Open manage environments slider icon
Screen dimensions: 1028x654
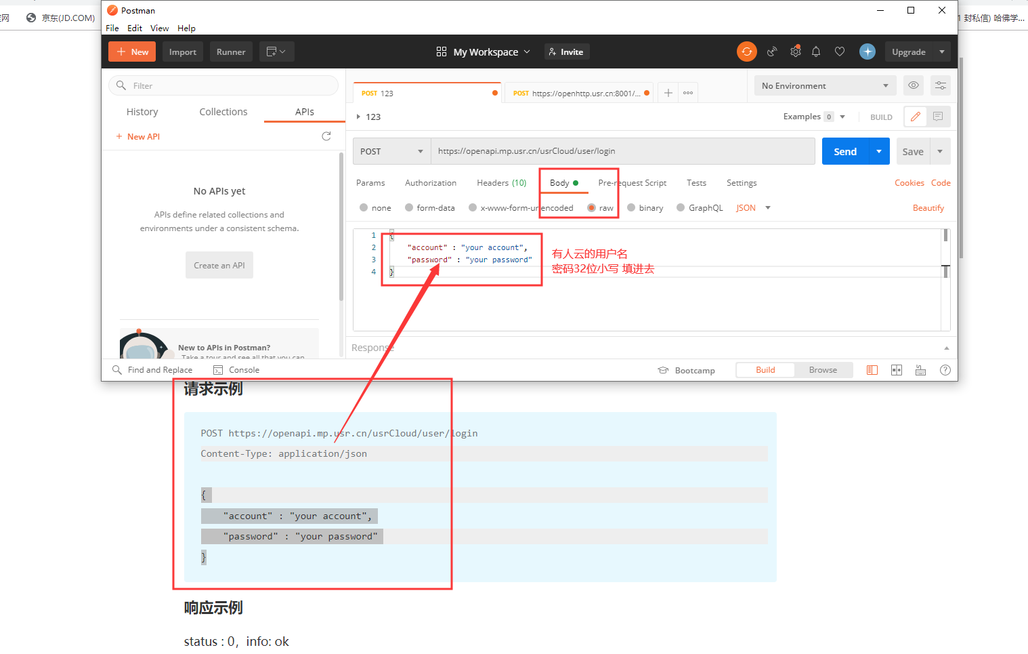pyautogui.click(x=941, y=85)
